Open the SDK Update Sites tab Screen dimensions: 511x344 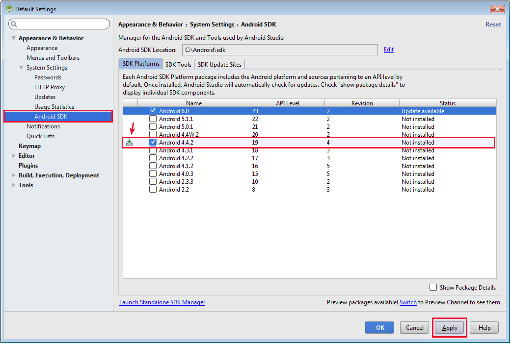(x=219, y=65)
